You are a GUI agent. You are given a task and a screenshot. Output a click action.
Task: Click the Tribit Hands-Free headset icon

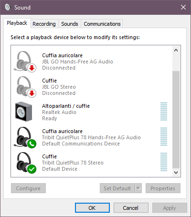tap(25, 137)
